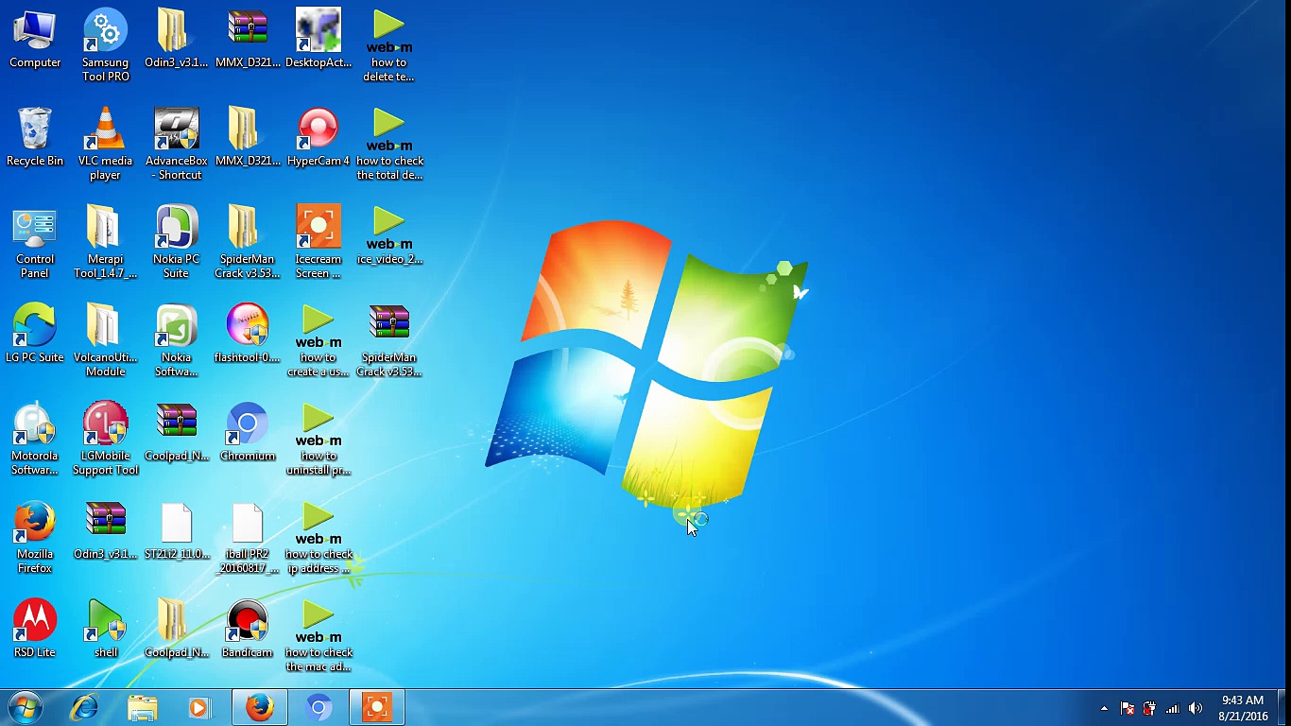Screen dimensions: 1291x726
Task: Open the Recycle Bin icon
Action: (x=35, y=138)
